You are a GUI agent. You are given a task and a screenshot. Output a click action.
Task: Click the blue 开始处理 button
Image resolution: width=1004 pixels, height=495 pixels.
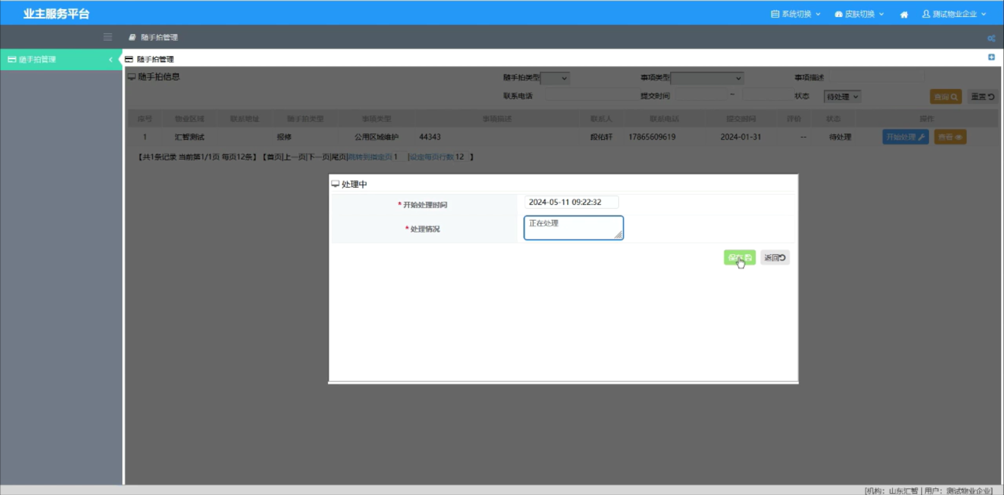click(905, 137)
